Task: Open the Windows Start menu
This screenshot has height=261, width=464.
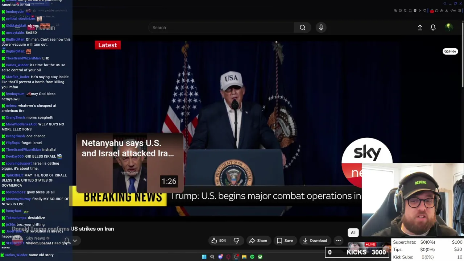Action: tap(204, 257)
